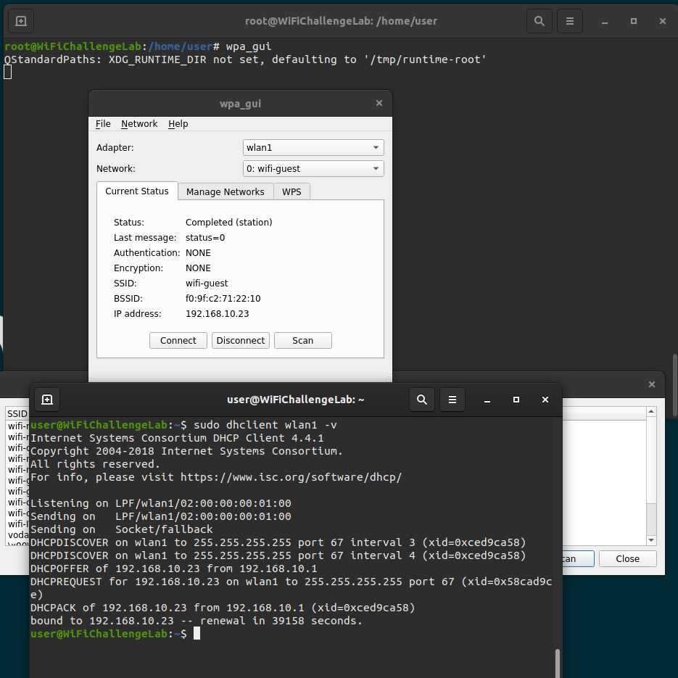This screenshot has width=678, height=678.
Task: Open the Help menu in wpa_gui
Action: [x=178, y=124]
